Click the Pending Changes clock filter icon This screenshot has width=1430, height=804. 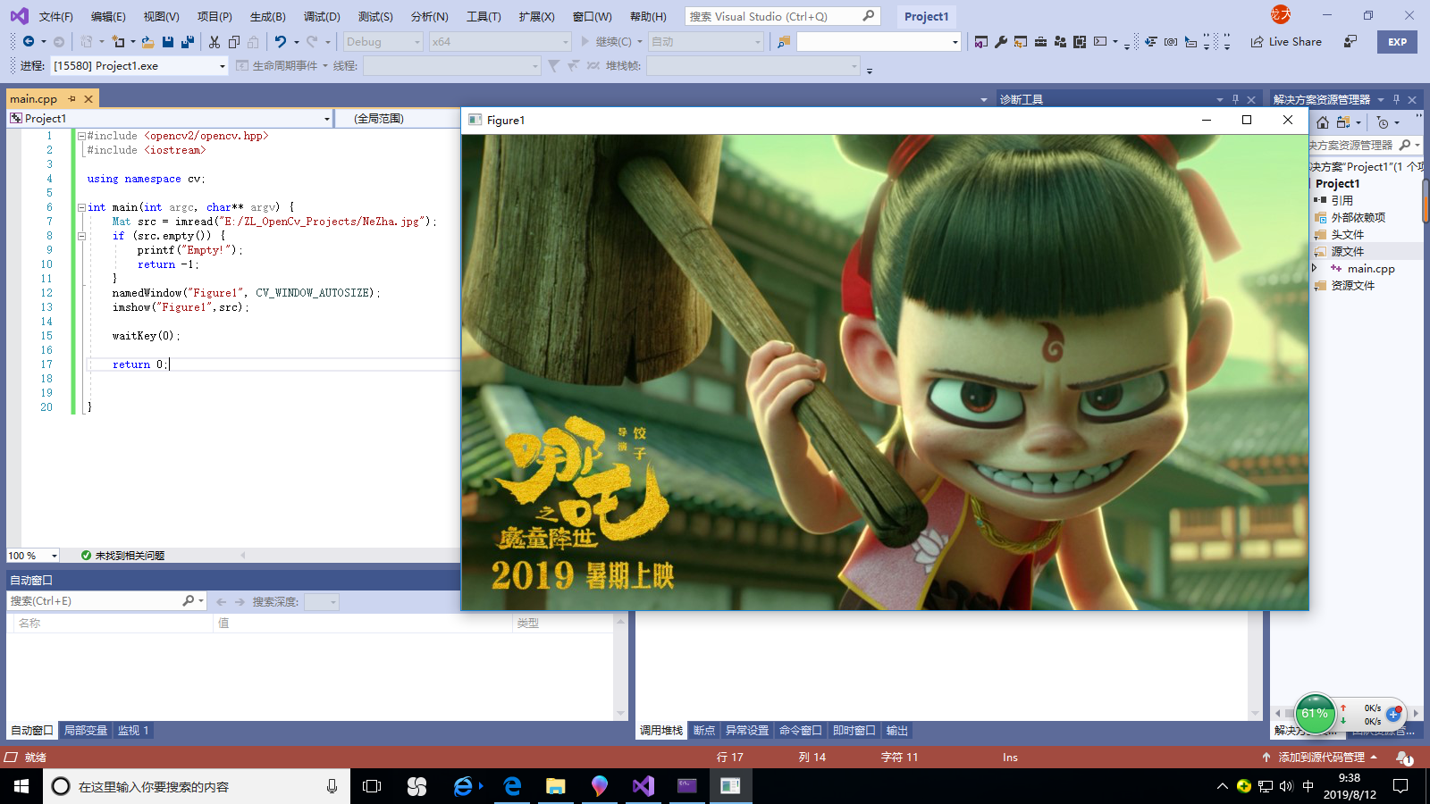click(1383, 122)
